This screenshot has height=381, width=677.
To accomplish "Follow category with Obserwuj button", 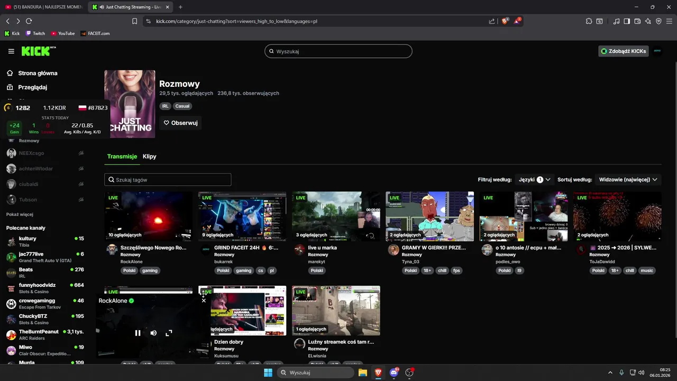I will click(x=180, y=123).
